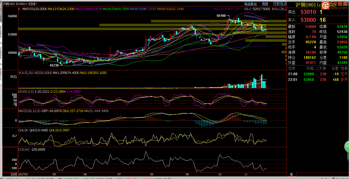Click the KDJ(9,3,3) indicator name
Screen dimensions: 349x179
(x=26, y=91)
